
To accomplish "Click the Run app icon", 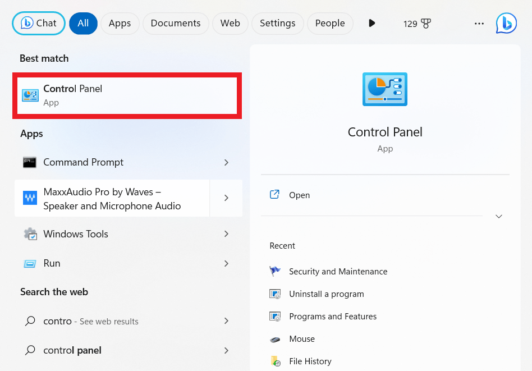I will click(x=30, y=264).
